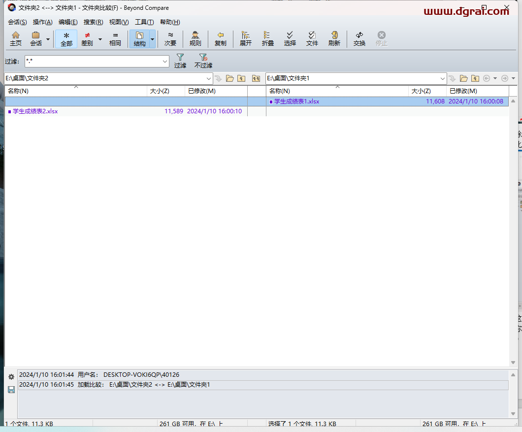522x432 pixels.
Task: Click right pane browse folder icon
Action: coord(464,79)
